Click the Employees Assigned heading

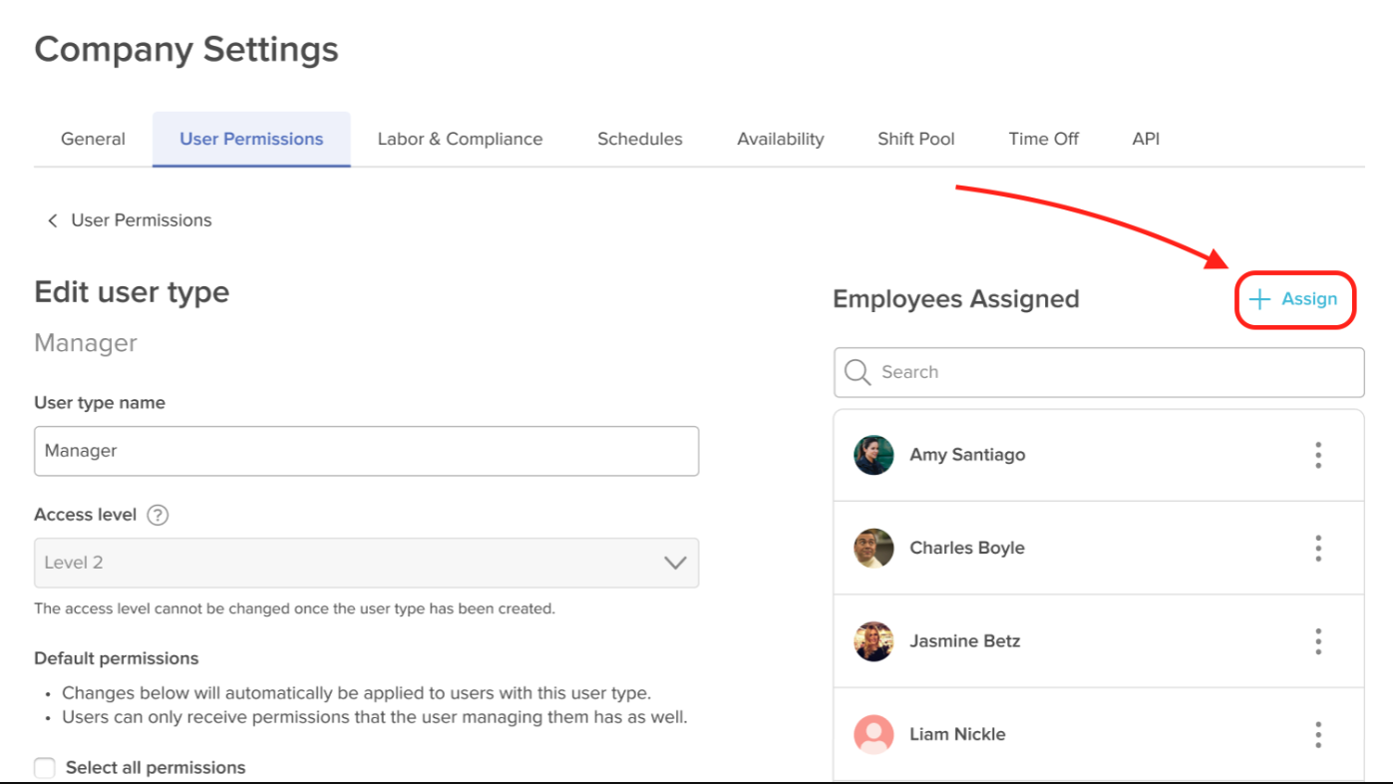click(956, 299)
